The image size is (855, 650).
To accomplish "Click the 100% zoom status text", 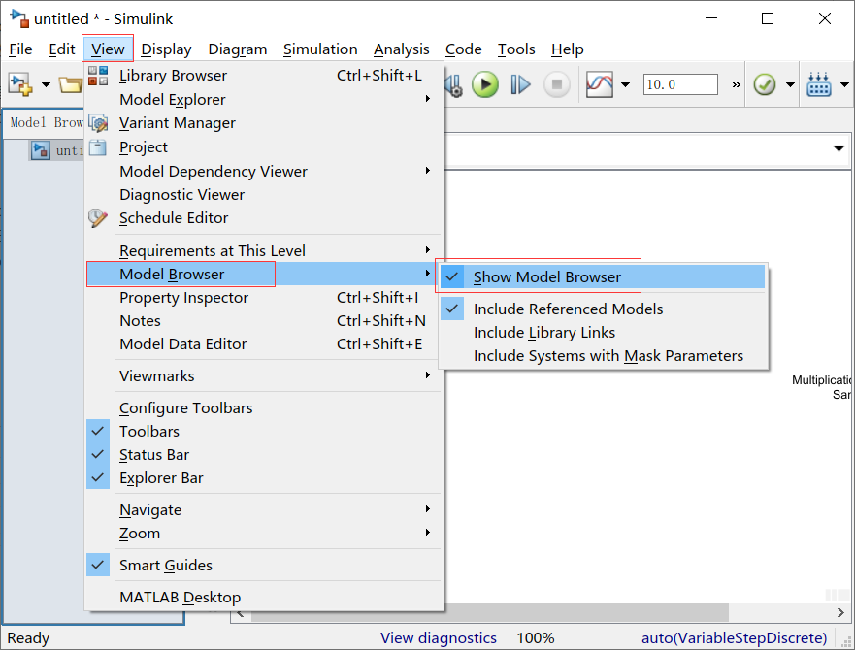I will pos(536,638).
